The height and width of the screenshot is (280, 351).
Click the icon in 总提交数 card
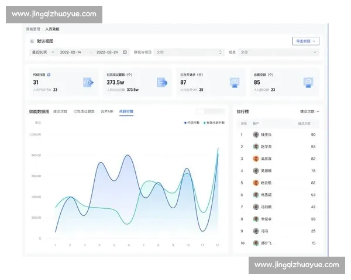(x=308, y=82)
